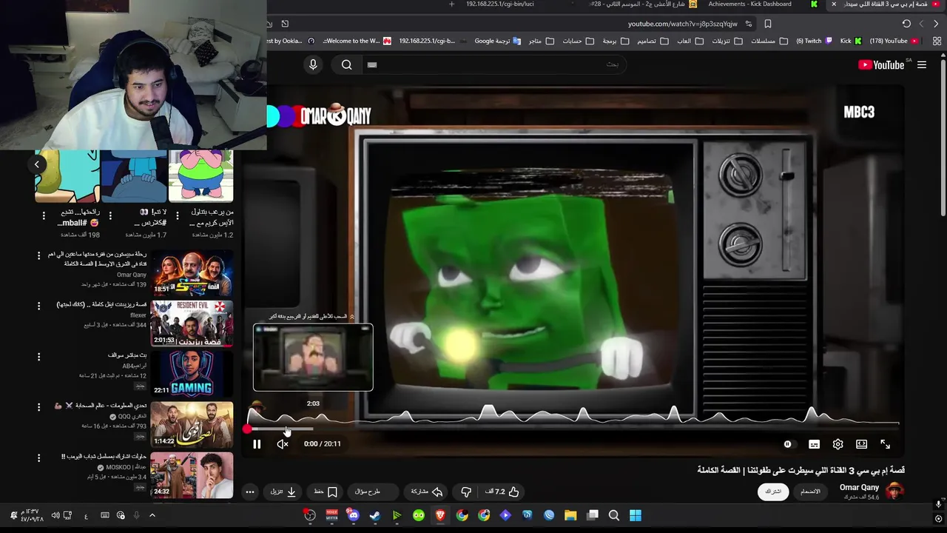The width and height of the screenshot is (947, 533).
Task: Click the Brave browser taskbar icon
Action: point(440,515)
